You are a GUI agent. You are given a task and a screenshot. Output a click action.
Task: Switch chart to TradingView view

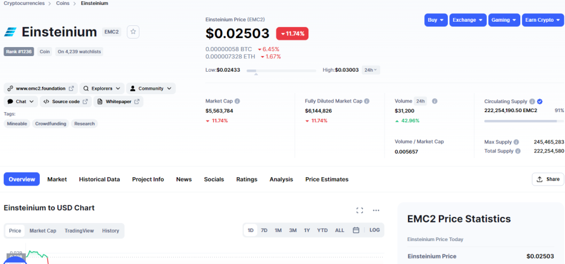[79, 231]
